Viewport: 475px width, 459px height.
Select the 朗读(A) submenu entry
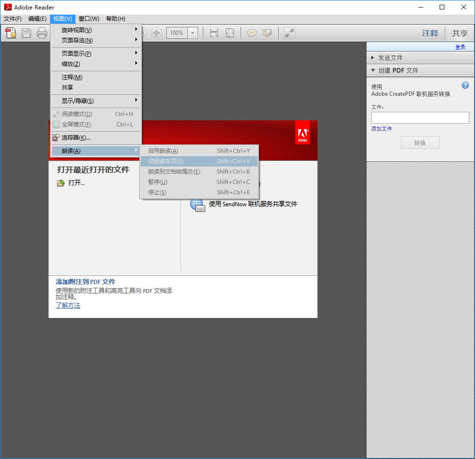click(96, 150)
